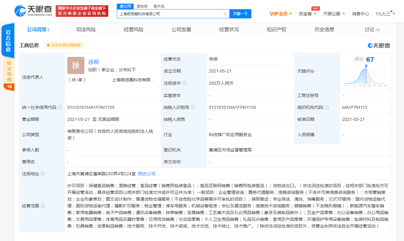Click the 官方信息 side tab
The image size is (404, 241).
[x=8, y=41]
